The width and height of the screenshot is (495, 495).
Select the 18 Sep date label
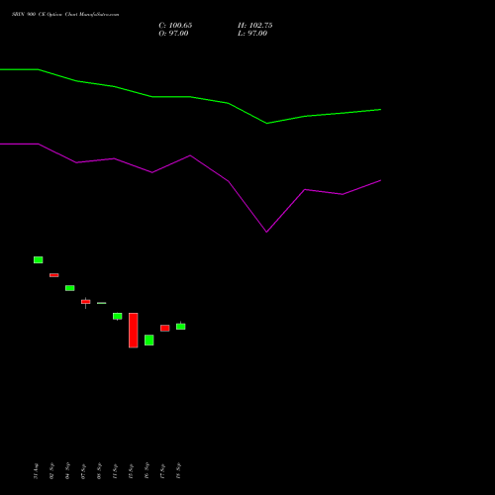178,471
